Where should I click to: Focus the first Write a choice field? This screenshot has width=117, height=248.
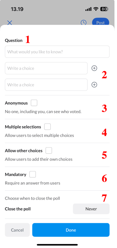pos(46,68)
